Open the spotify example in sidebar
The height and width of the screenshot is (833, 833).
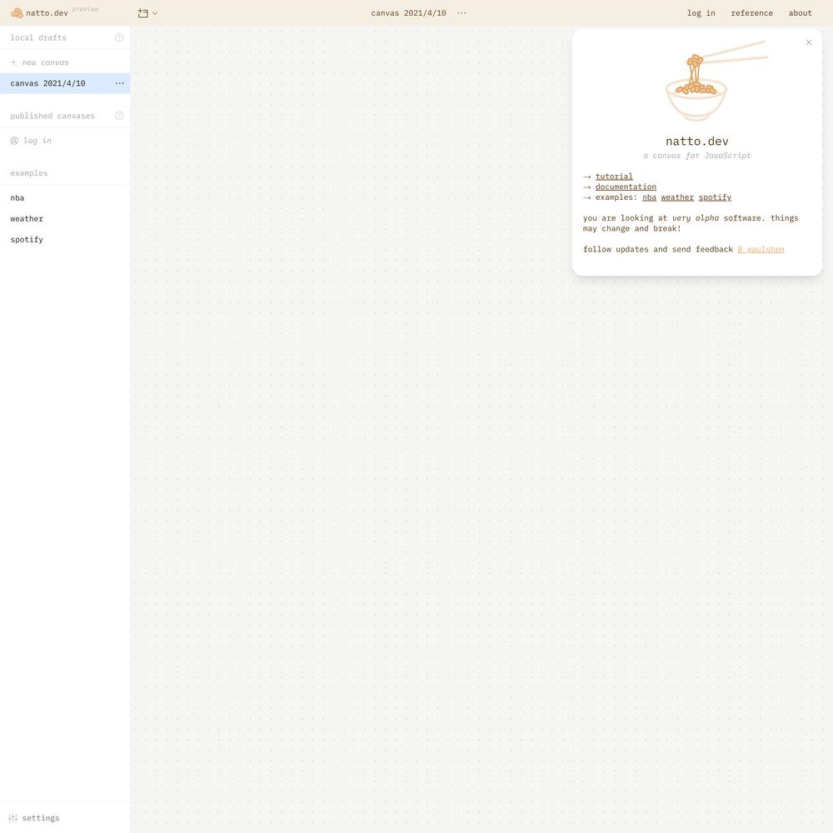65,240
